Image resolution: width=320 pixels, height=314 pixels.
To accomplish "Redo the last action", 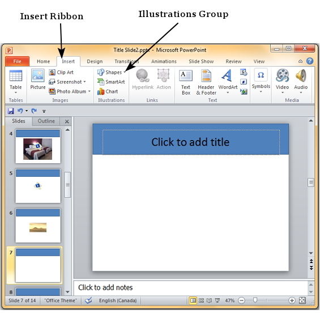I will click(x=34, y=111).
